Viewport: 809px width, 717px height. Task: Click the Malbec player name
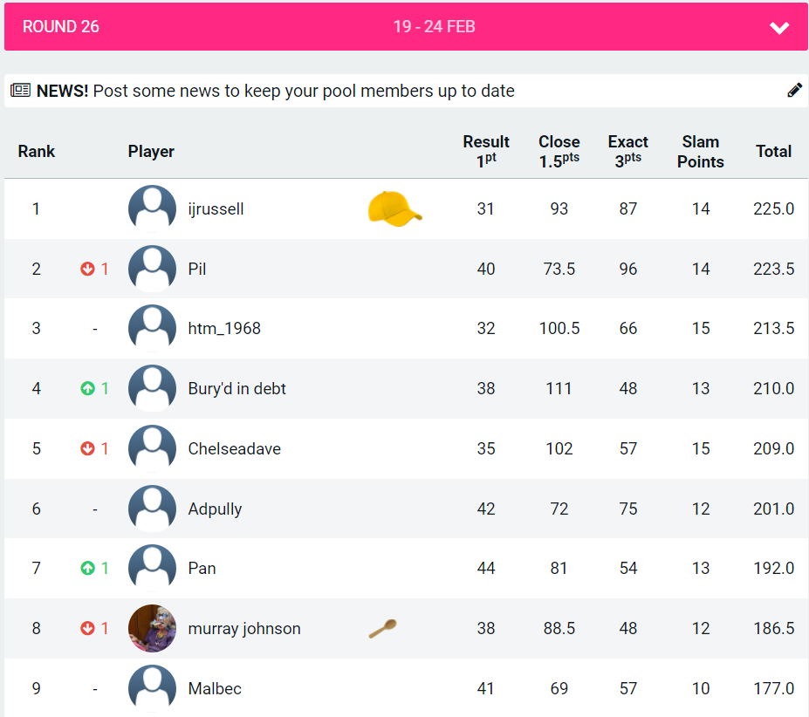pos(214,688)
